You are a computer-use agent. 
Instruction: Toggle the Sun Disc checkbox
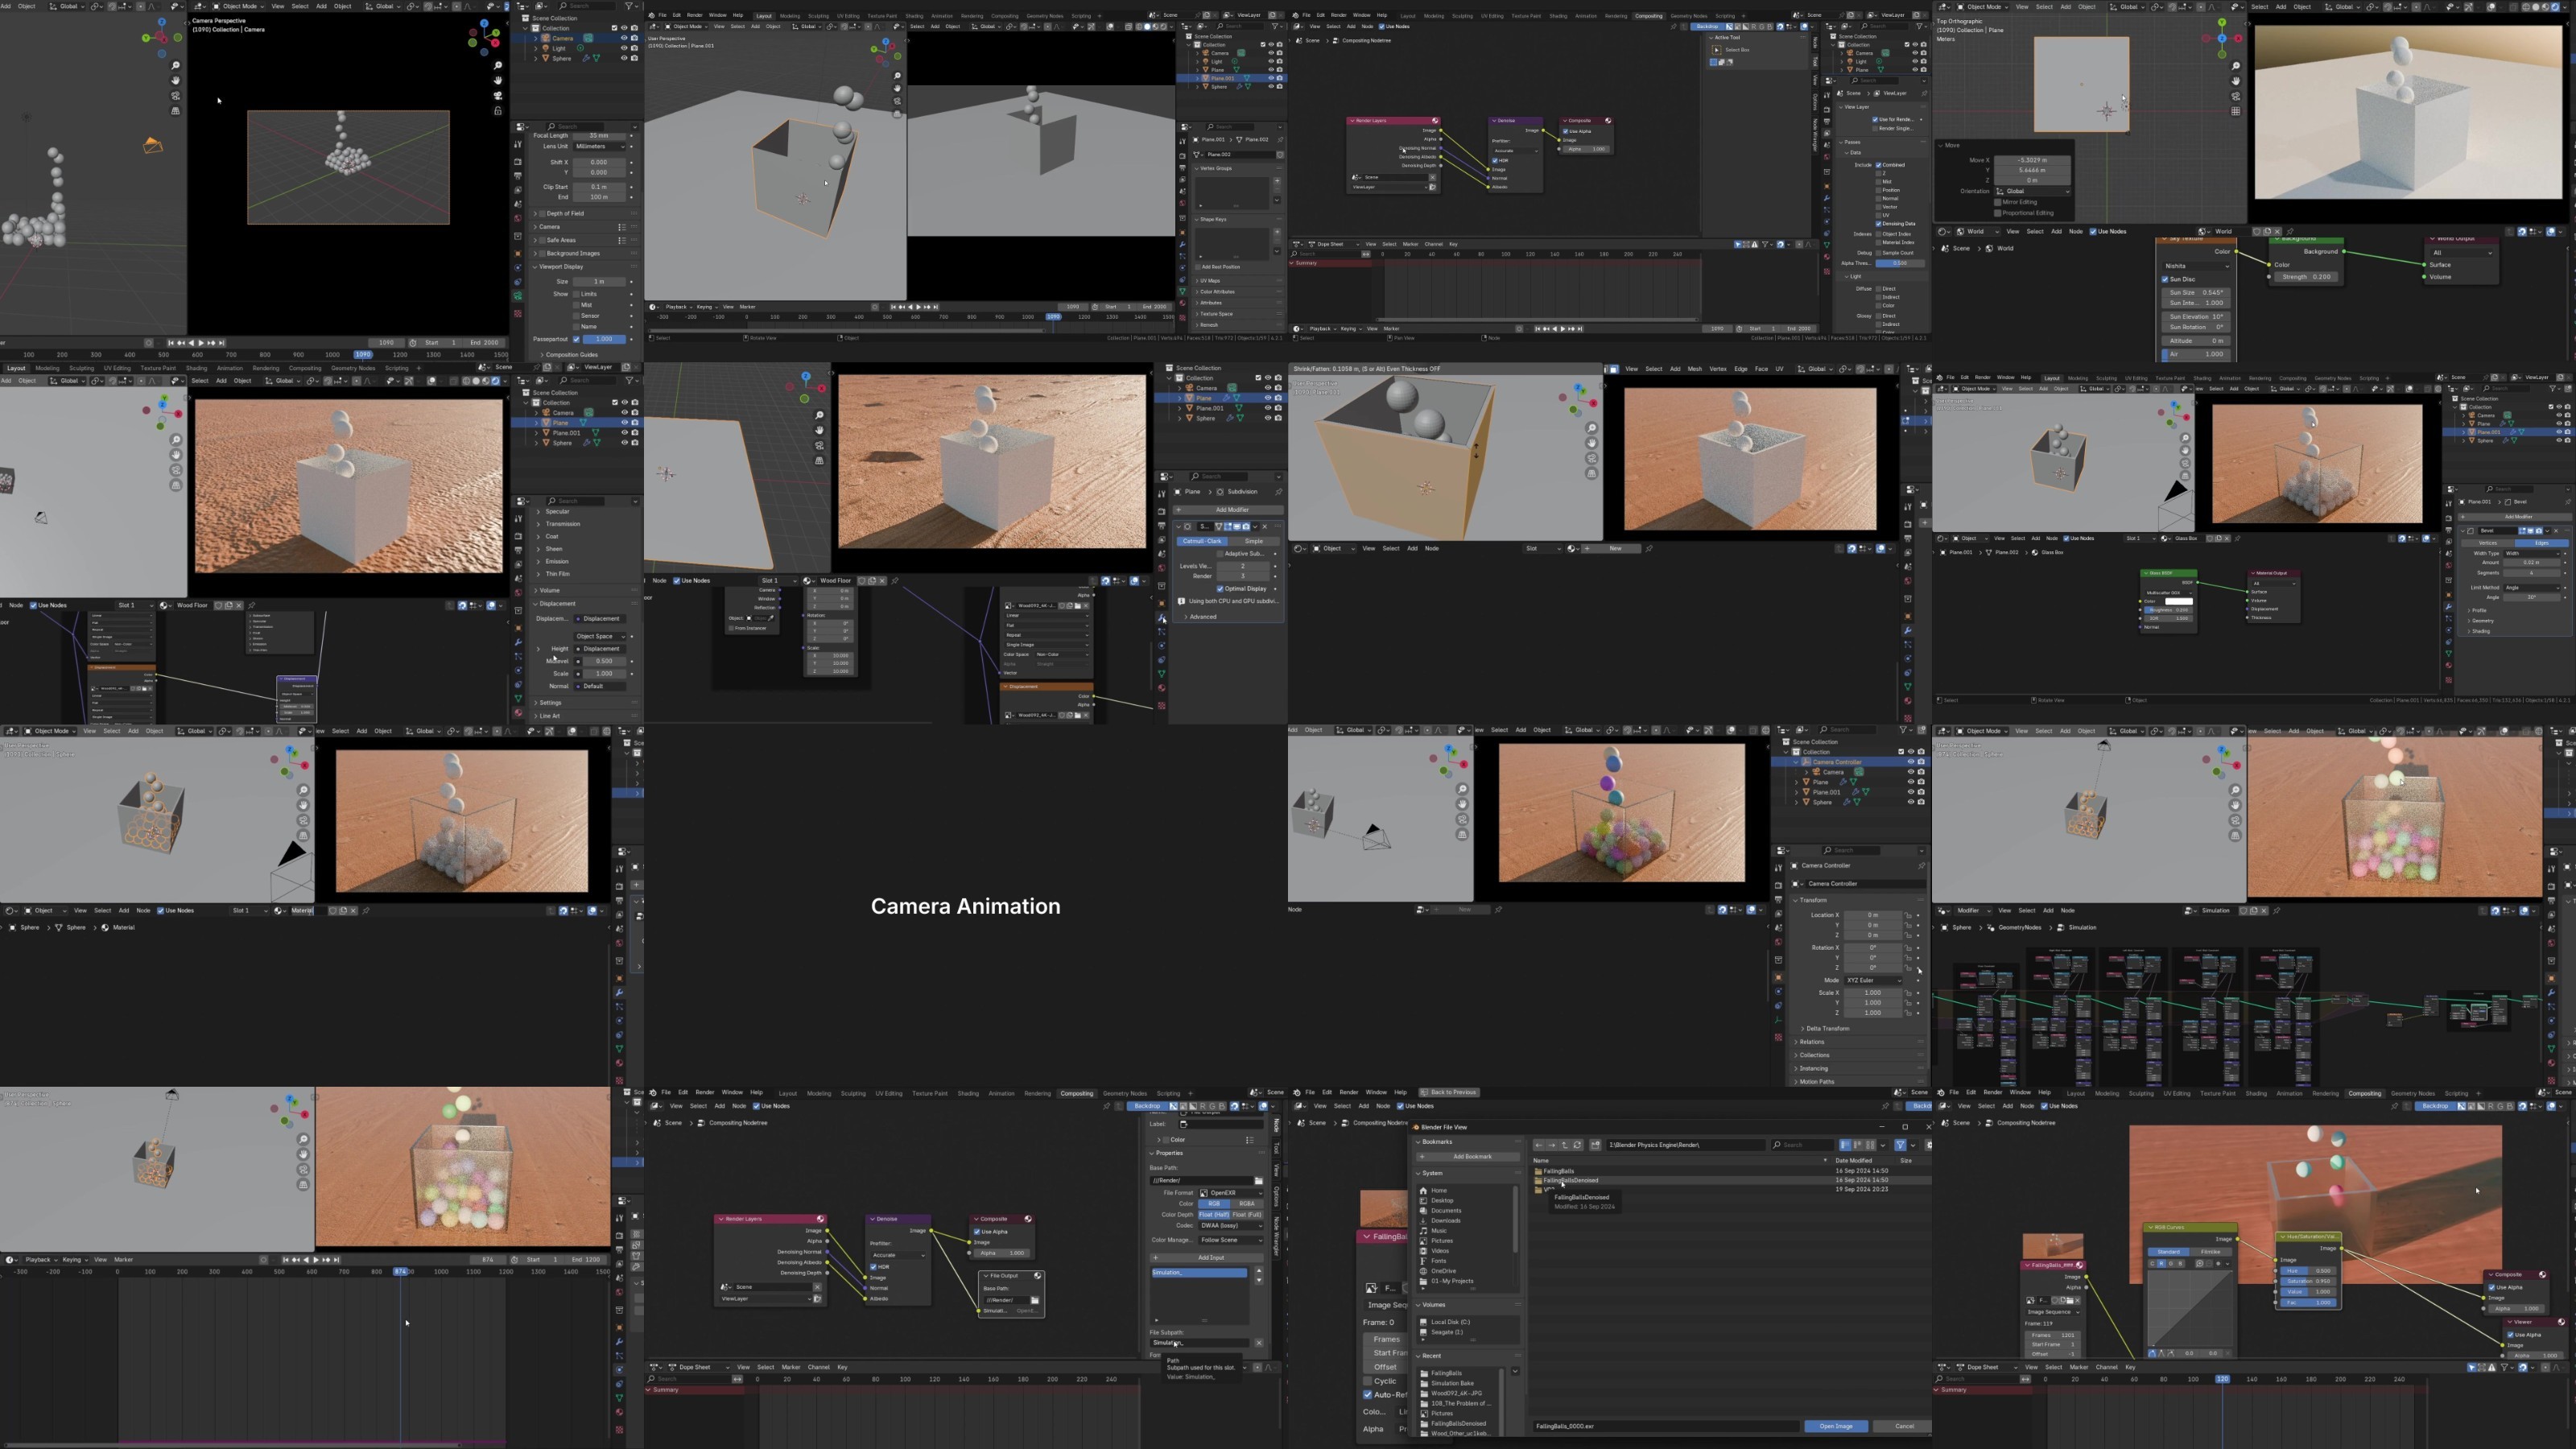click(x=2166, y=280)
